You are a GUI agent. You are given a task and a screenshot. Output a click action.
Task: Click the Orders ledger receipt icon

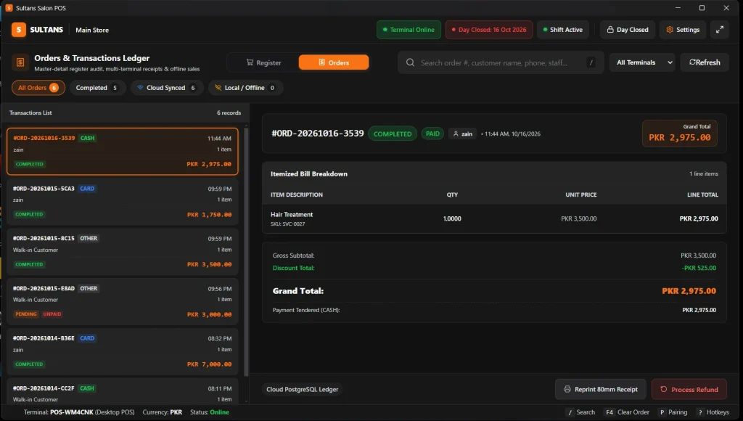tap(20, 62)
